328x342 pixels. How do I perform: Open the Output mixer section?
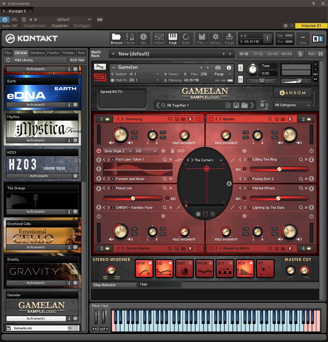(x=159, y=39)
